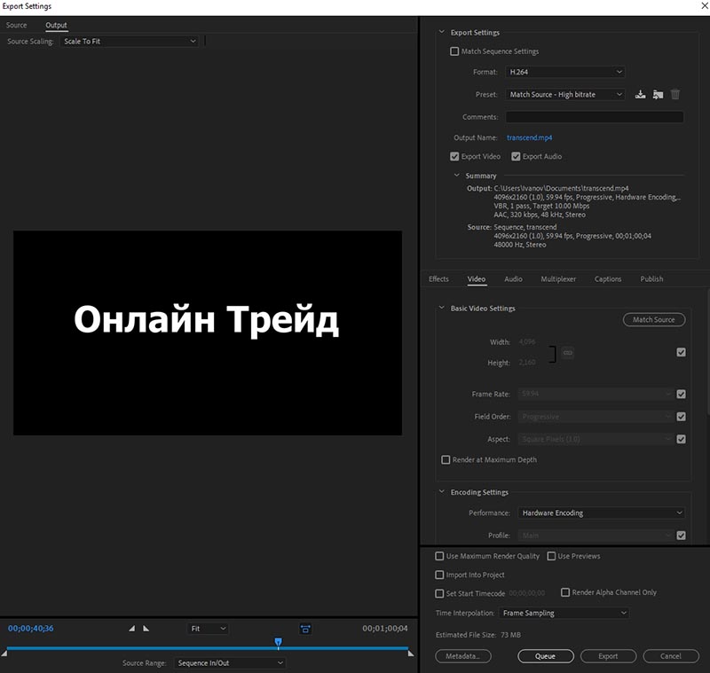
Task: Switch to the Source tab
Action: tap(16, 25)
